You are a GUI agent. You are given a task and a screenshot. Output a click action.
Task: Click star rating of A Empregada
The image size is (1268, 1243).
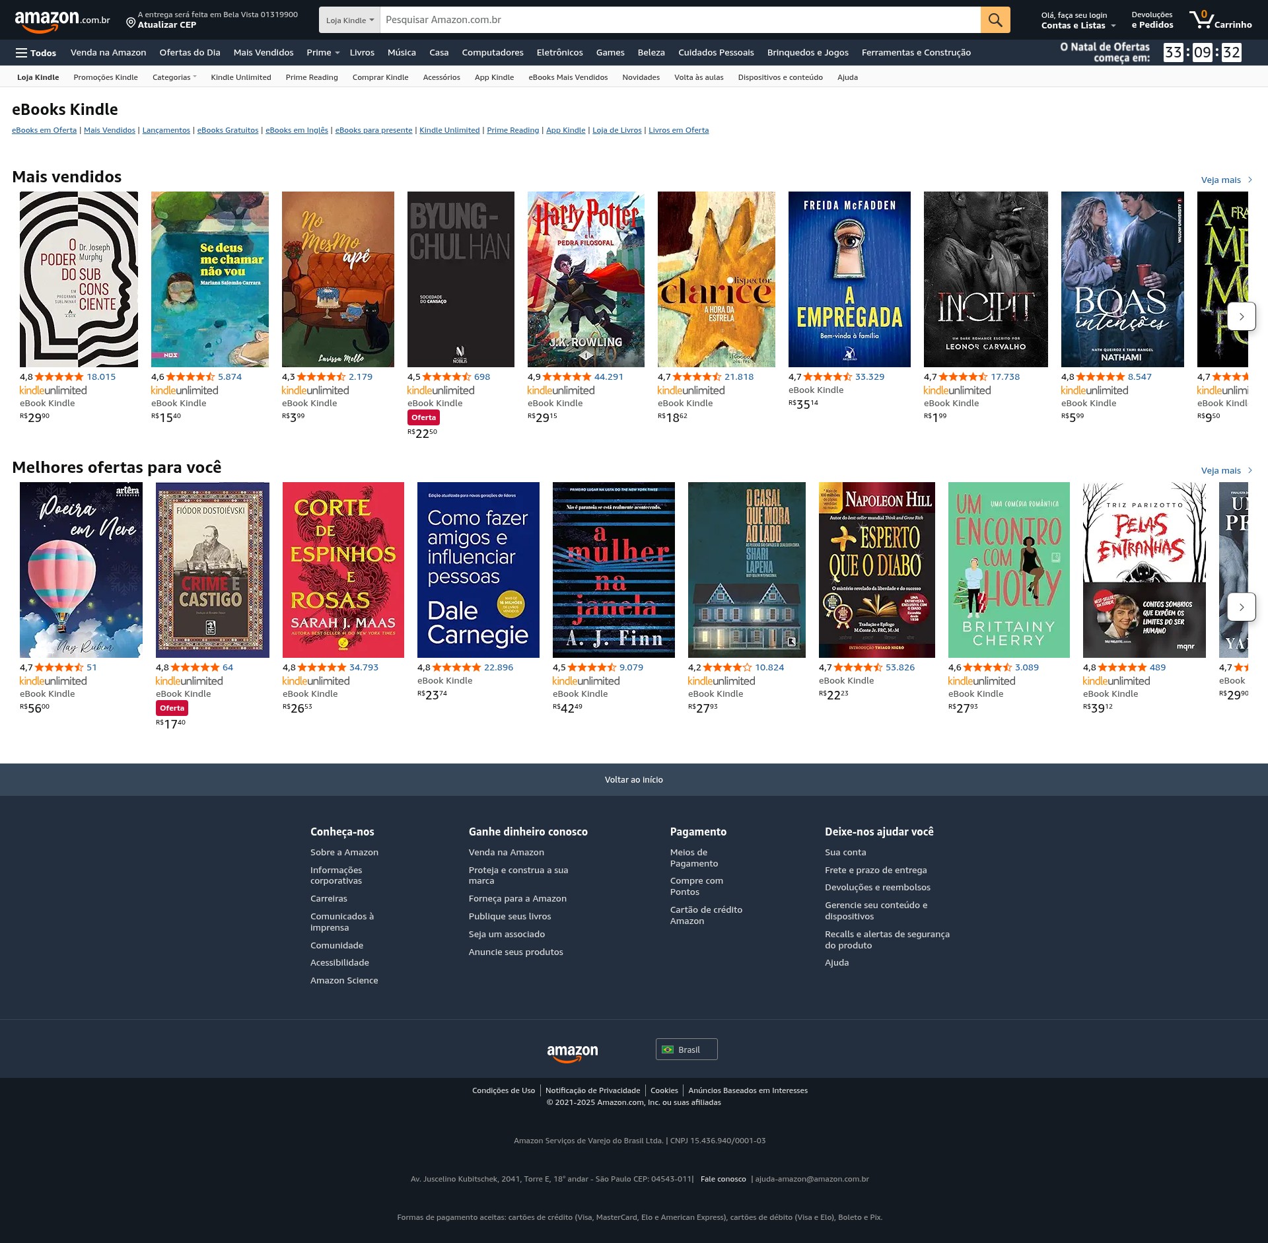[828, 377]
